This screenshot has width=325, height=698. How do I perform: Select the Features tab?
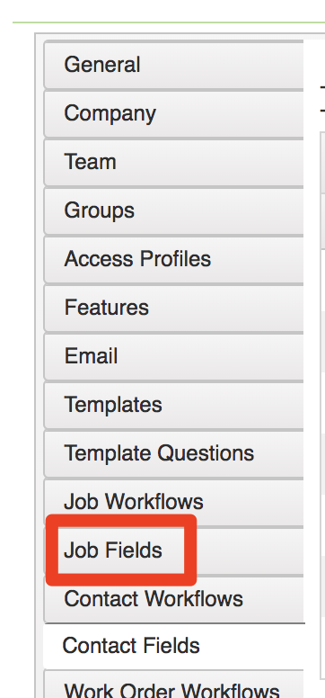pyautogui.click(x=174, y=308)
